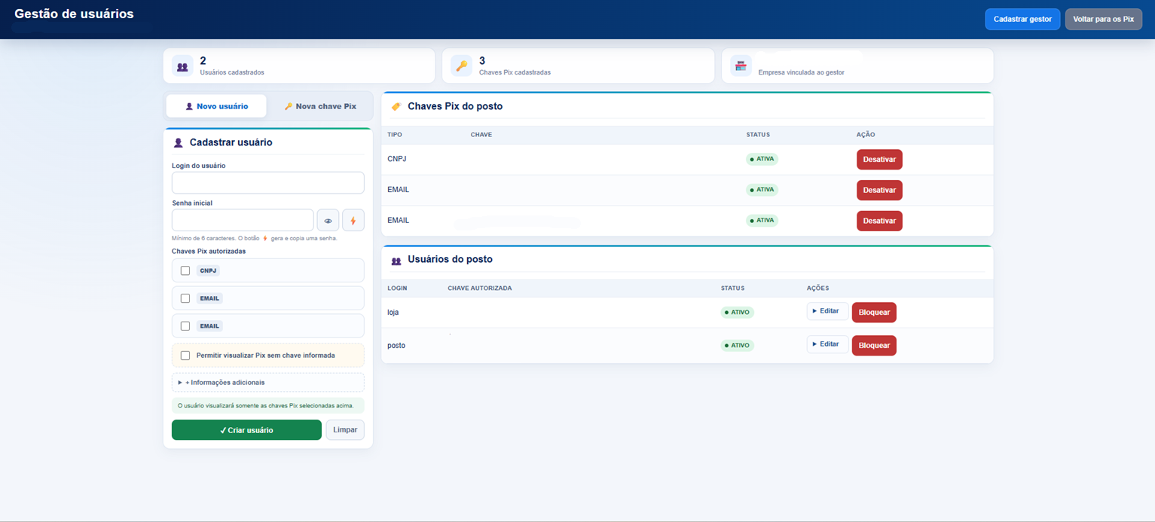Click the ATIVO badge in the loja row
The width and height of the screenshot is (1155, 522).
[x=737, y=312]
